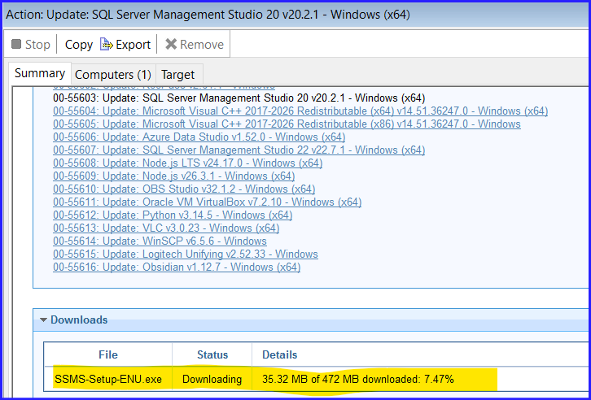Open Logitech Unifying v2.52.33 link
This screenshot has height=400, width=591.
[x=186, y=254]
